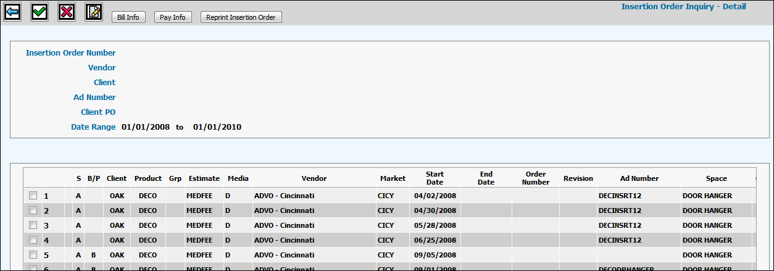
Task: Click the Space column header
Action: [716, 178]
